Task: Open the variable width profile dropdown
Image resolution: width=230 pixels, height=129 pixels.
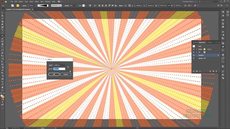Action: pyautogui.click(x=50, y=6)
